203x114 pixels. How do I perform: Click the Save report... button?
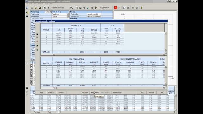click(x=117, y=92)
